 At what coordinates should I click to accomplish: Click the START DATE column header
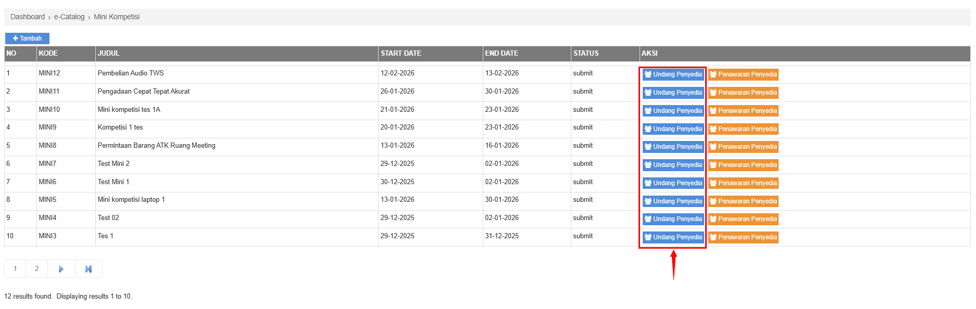click(x=401, y=54)
